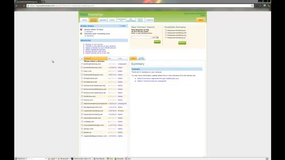Open the SSL Certificates tab
Image resolution: width=285 pixels, height=160 pixels.
[130, 20]
